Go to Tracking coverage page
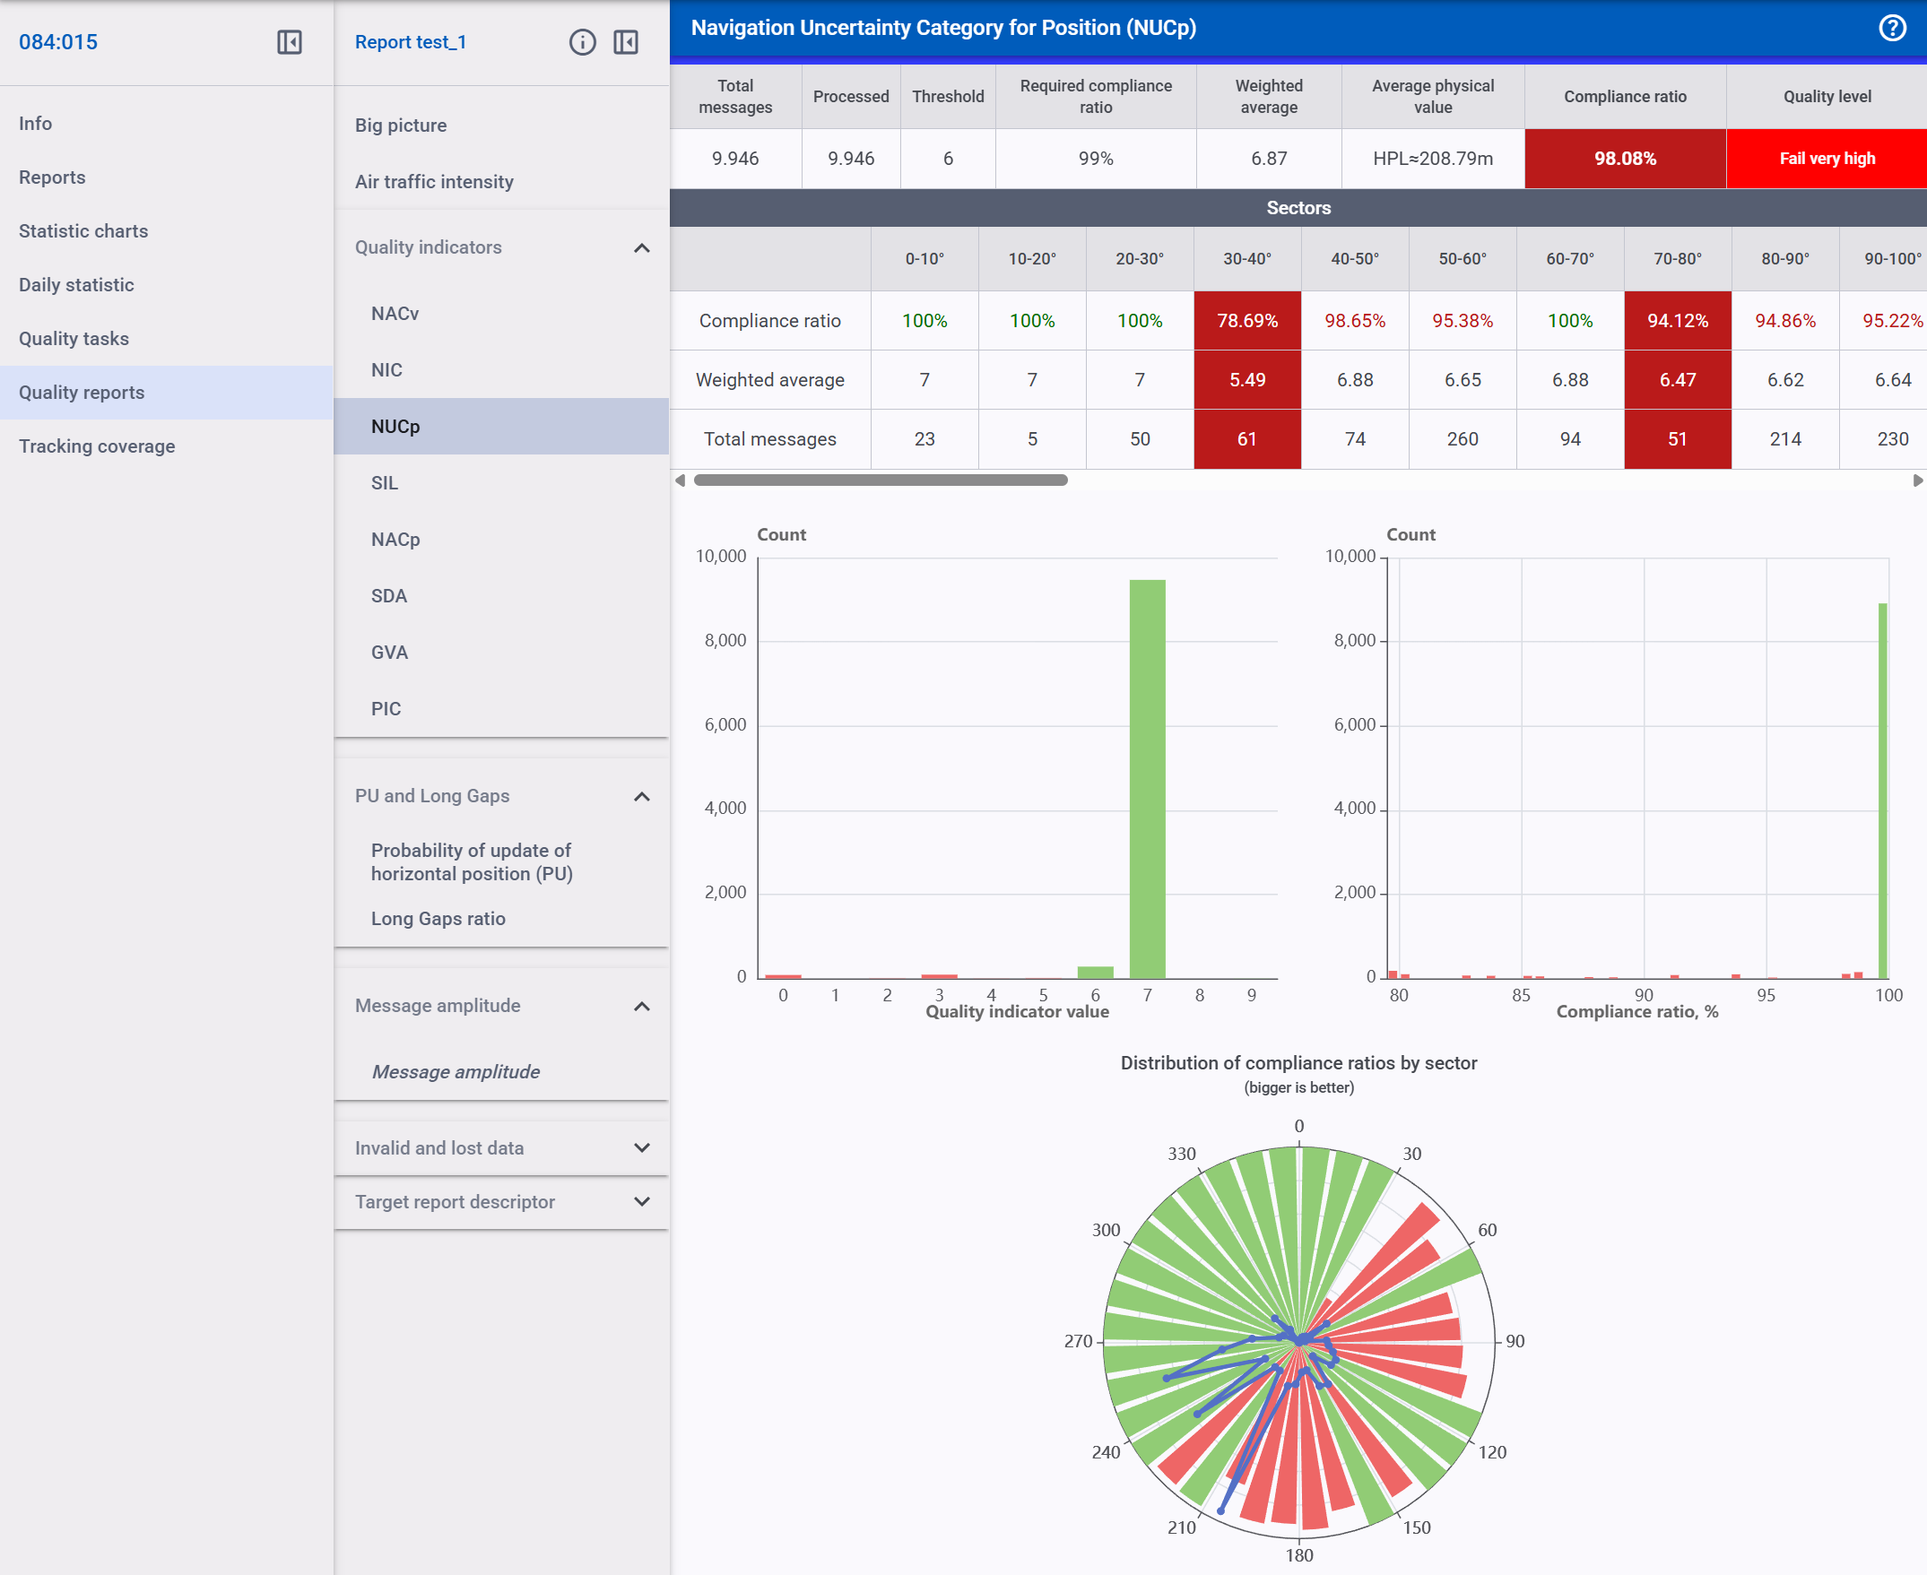 coord(96,446)
